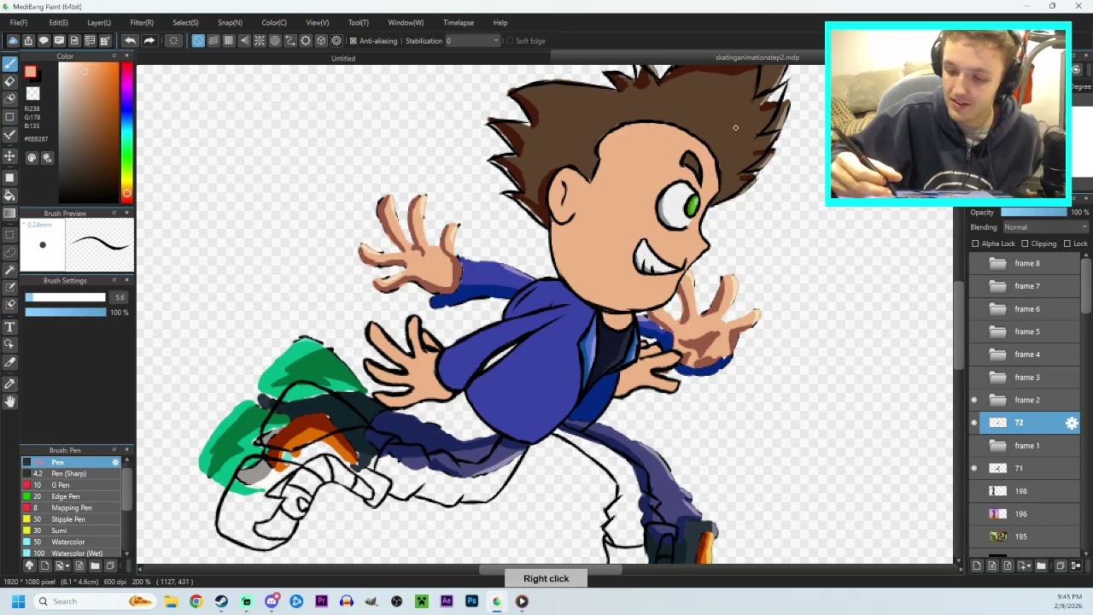Open the color palette button
Screen dimensions: 1093x615
pyautogui.click(x=32, y=158)
